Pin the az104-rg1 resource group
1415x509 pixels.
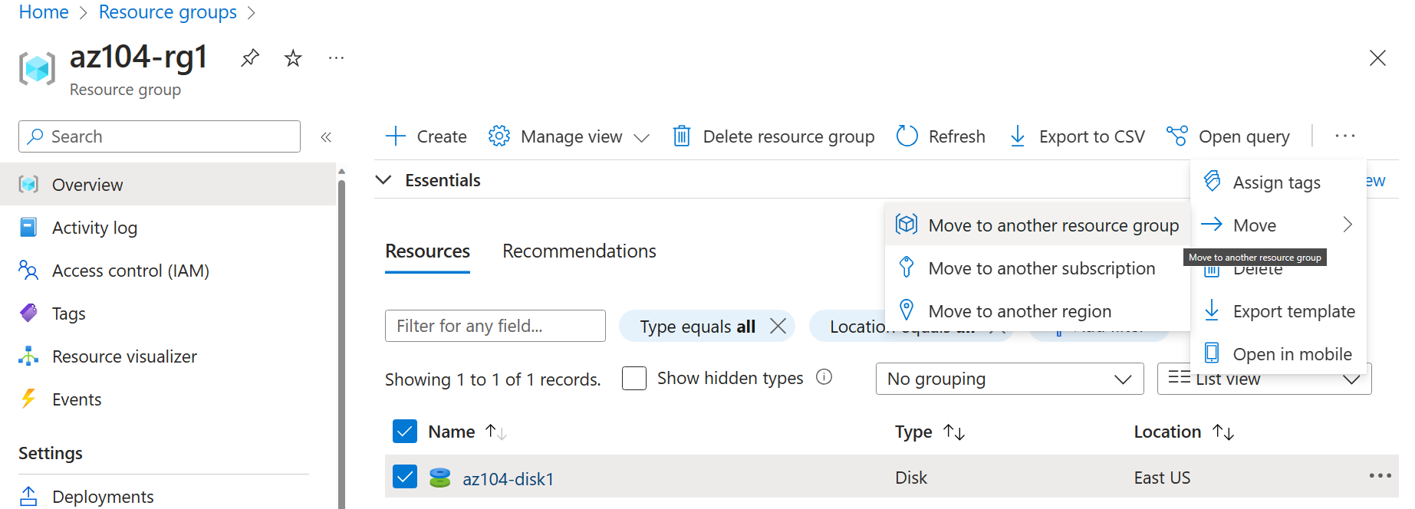coord(250,58)
